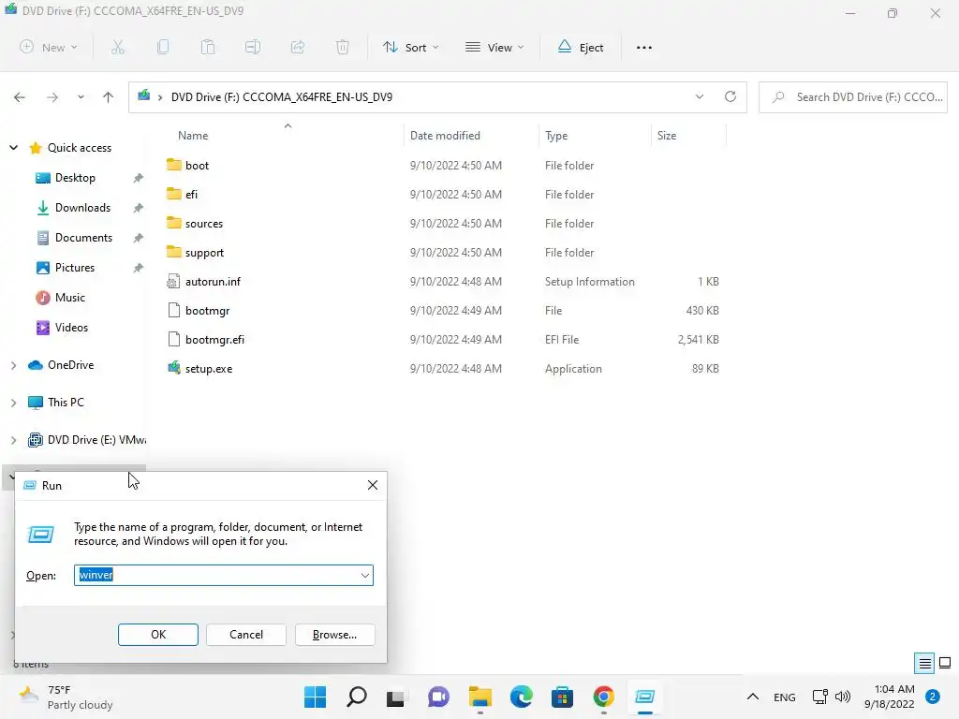The image size is (959, 719).
Task: Click the Rename icon in toolbar
Action: pos(253,47)
